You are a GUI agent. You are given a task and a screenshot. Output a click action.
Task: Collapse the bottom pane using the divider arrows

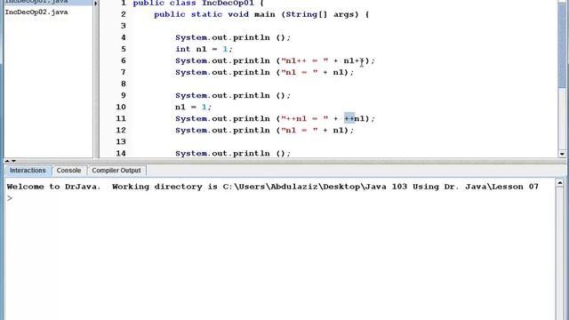click(13, 161)
